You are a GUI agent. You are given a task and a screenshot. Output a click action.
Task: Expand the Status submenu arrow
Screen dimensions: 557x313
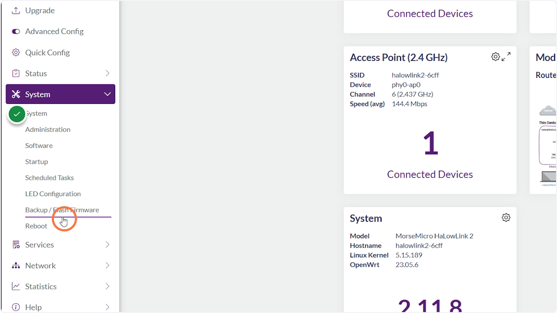click(x=107, y=73)
